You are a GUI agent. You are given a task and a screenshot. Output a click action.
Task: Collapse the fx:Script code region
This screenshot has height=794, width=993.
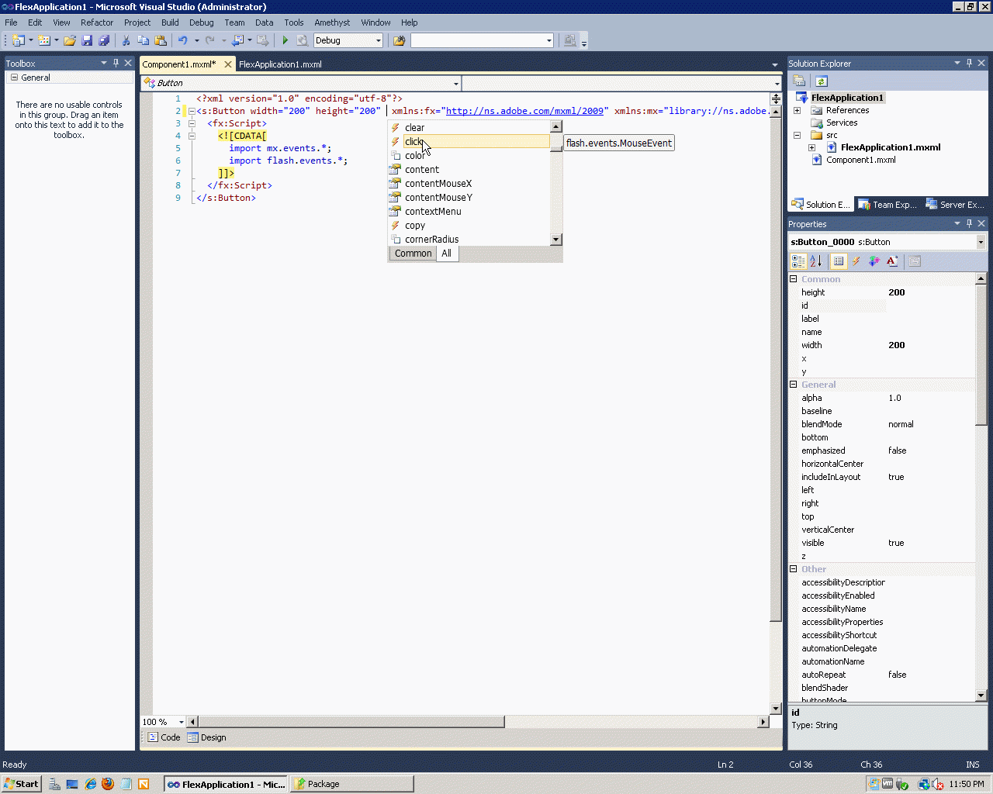192,123
